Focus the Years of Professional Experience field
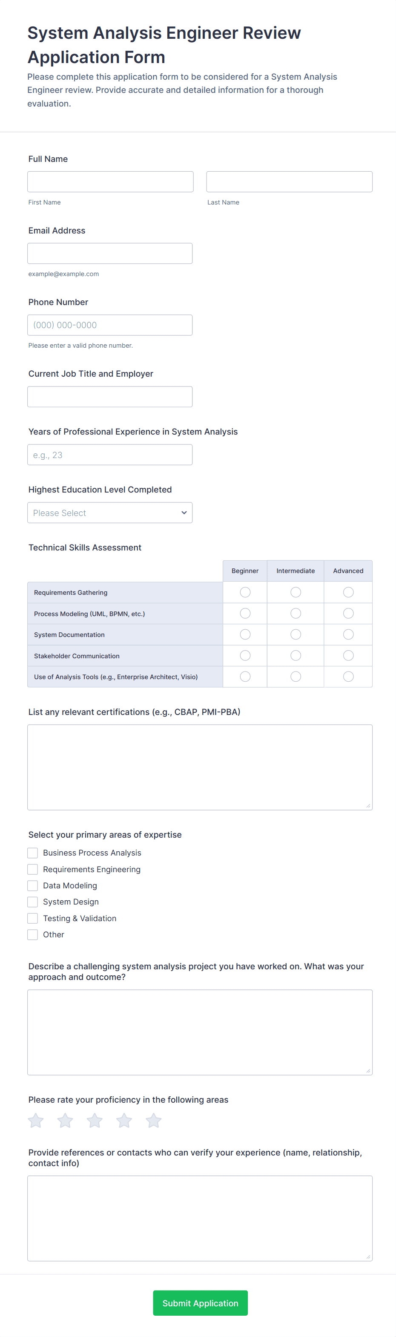 coord(110,455)
